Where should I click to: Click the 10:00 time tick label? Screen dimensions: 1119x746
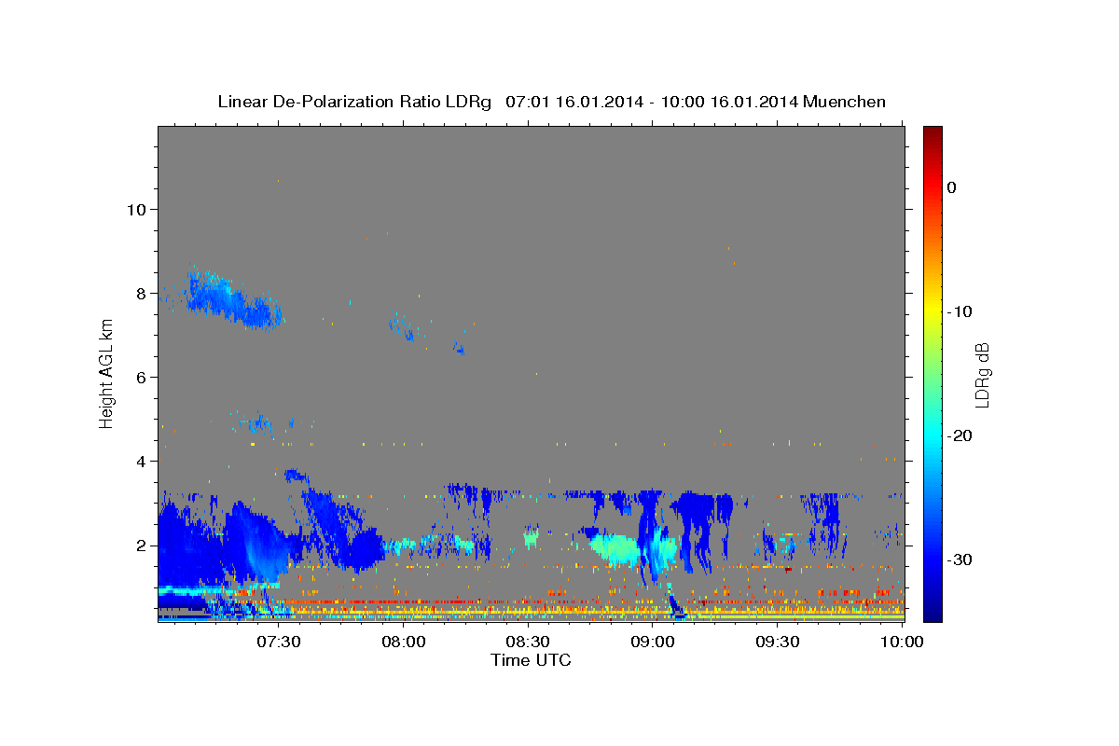[902, 642]
